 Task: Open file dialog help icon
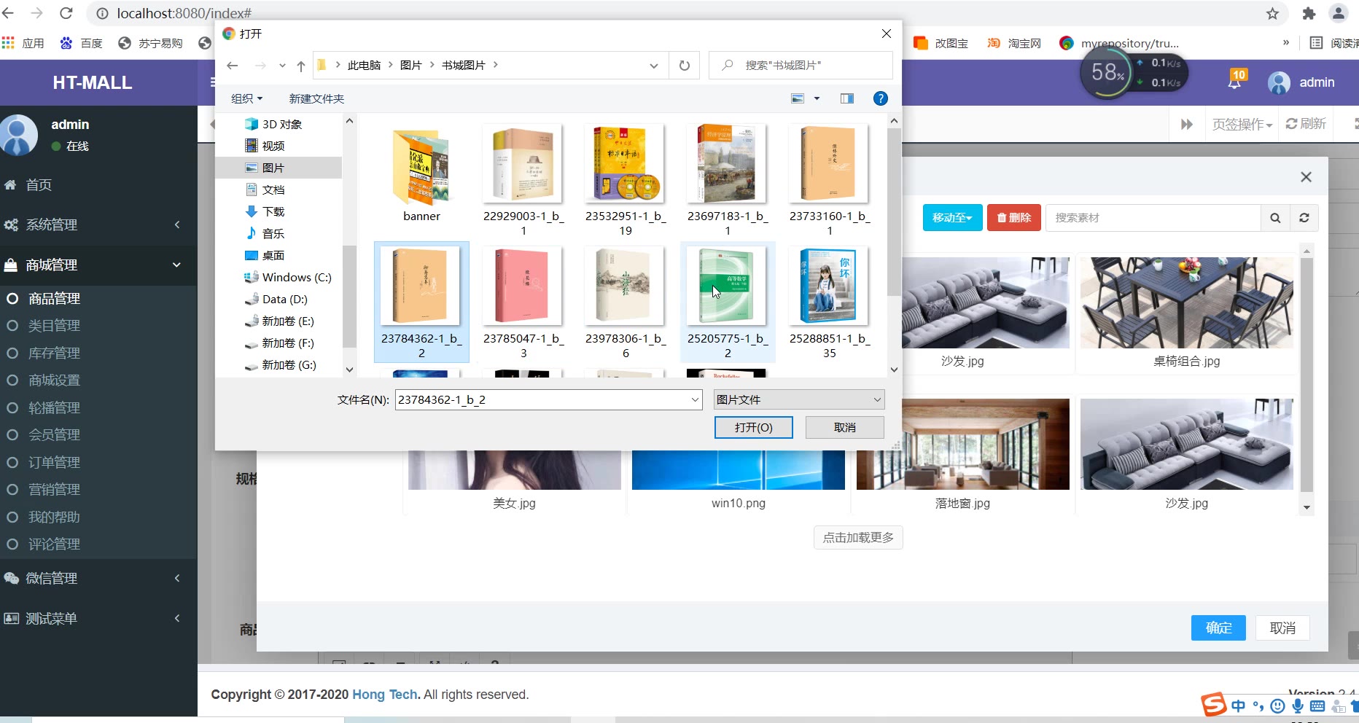(x=880, y=98)
